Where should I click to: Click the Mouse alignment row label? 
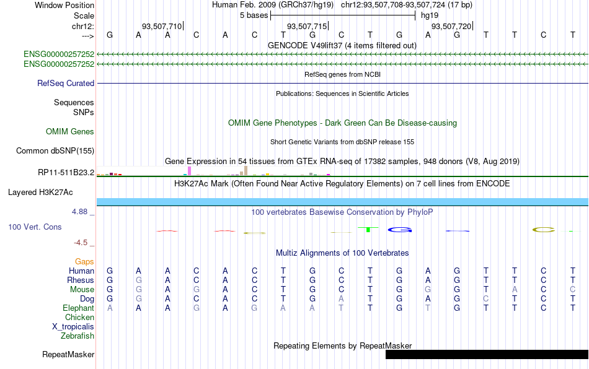(x=82, y=290)
